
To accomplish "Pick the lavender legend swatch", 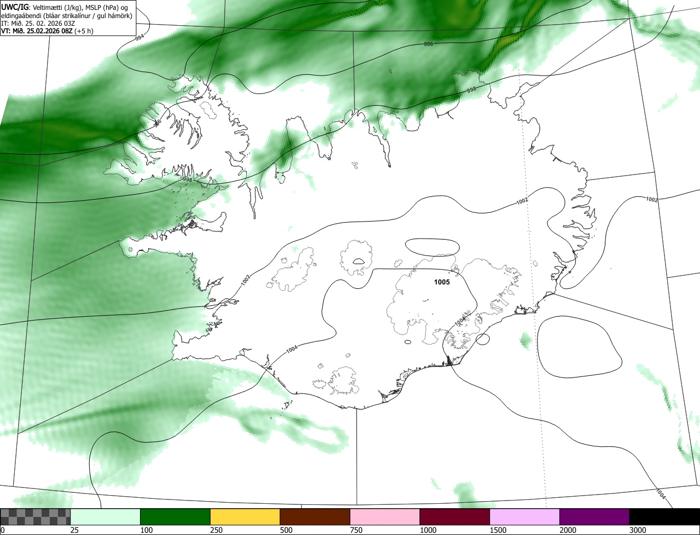I will click(x=524, y=517).
